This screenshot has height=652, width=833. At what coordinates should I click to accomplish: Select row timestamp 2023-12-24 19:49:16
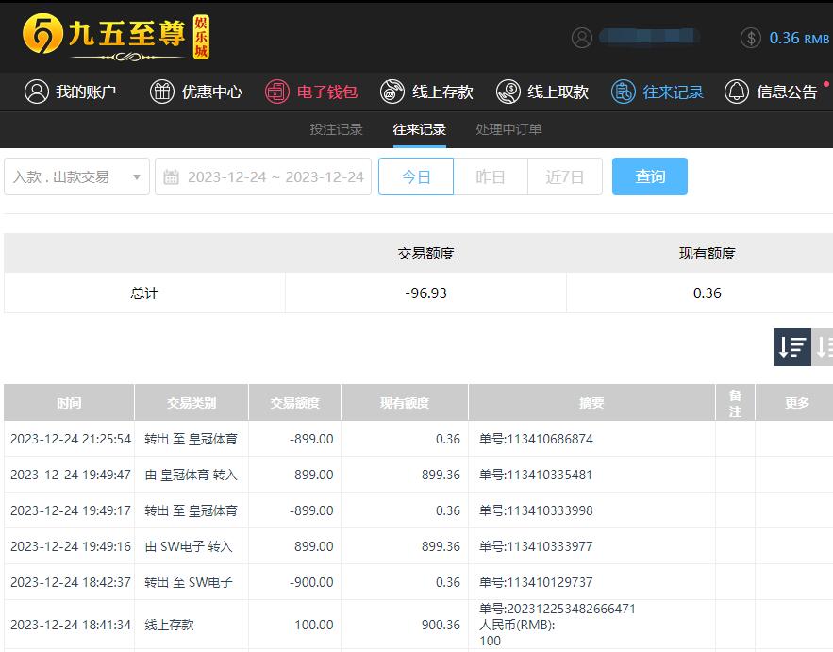[71, 546]
